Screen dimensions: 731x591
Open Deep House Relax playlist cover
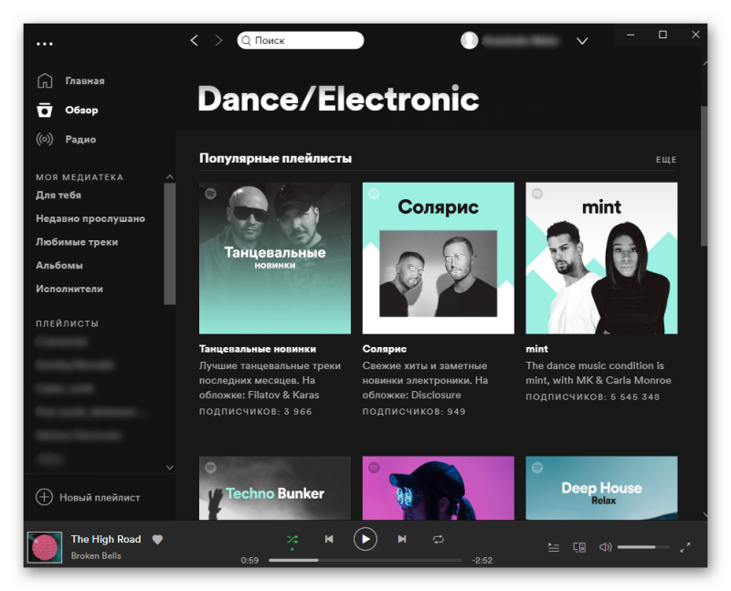point(601,488)
